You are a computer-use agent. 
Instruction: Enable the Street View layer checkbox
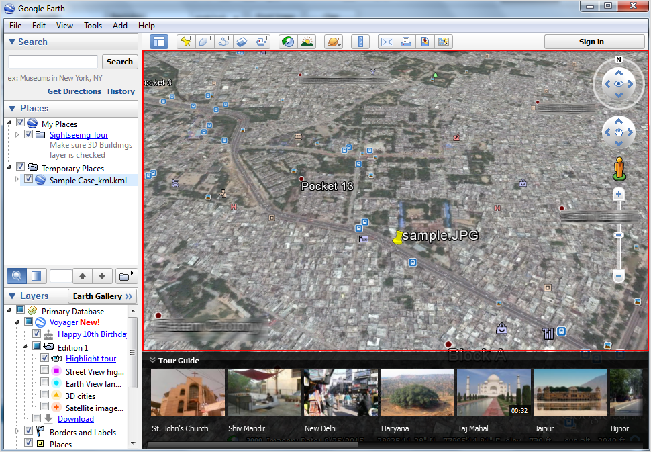45,371
